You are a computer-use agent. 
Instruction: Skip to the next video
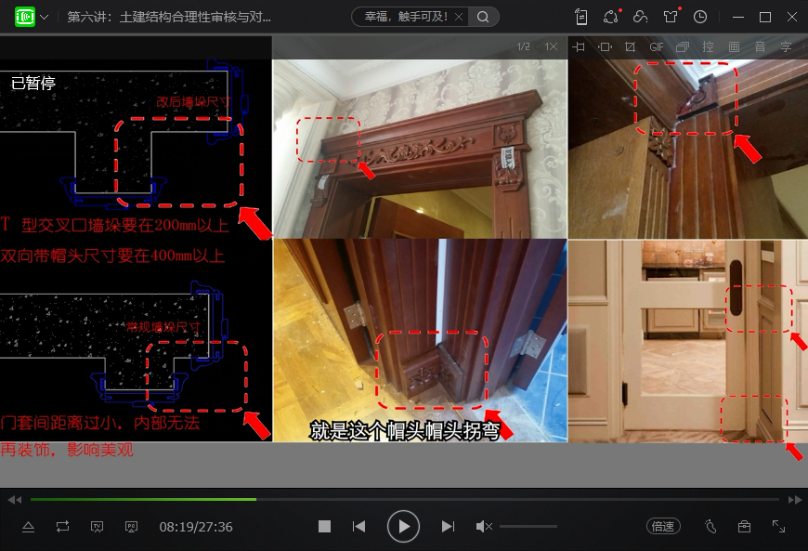point(448,526)
